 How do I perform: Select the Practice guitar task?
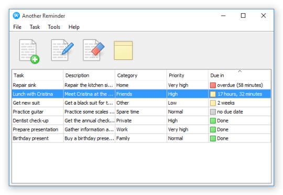[28, 112]
